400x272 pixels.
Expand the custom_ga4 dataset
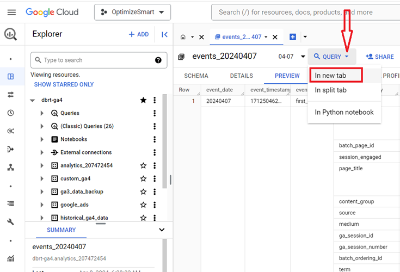[x=42, y=178]
